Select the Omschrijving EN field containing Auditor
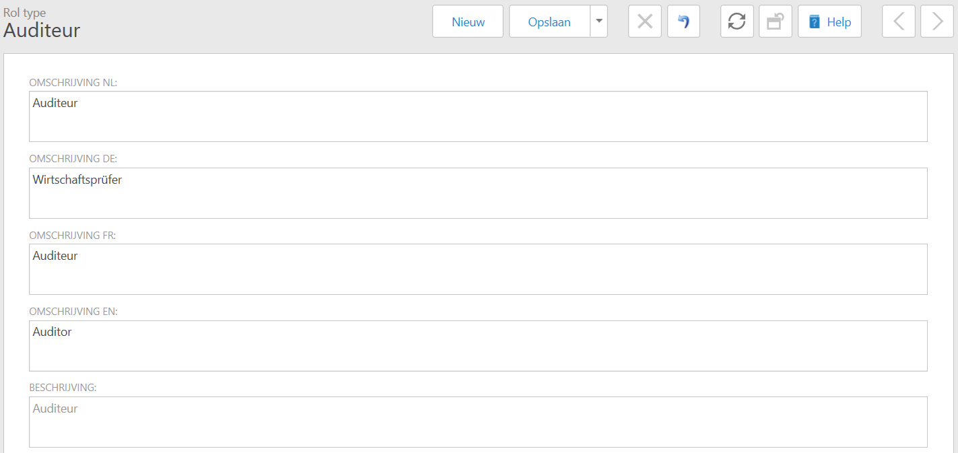This screenshot has height=453, width=958. click(478, 346)
